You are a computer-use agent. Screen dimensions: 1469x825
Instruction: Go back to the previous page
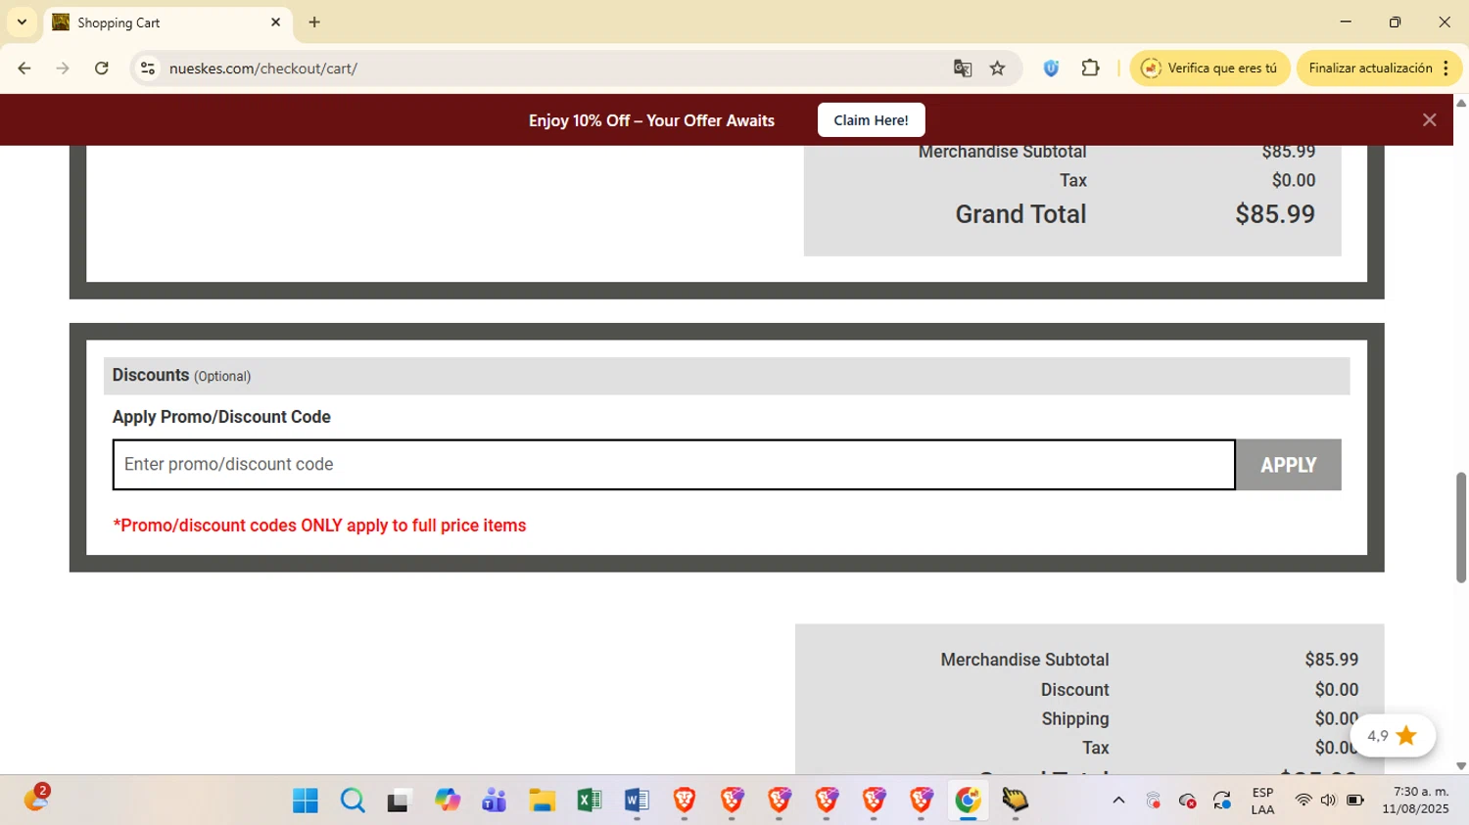tap(24, 69)
